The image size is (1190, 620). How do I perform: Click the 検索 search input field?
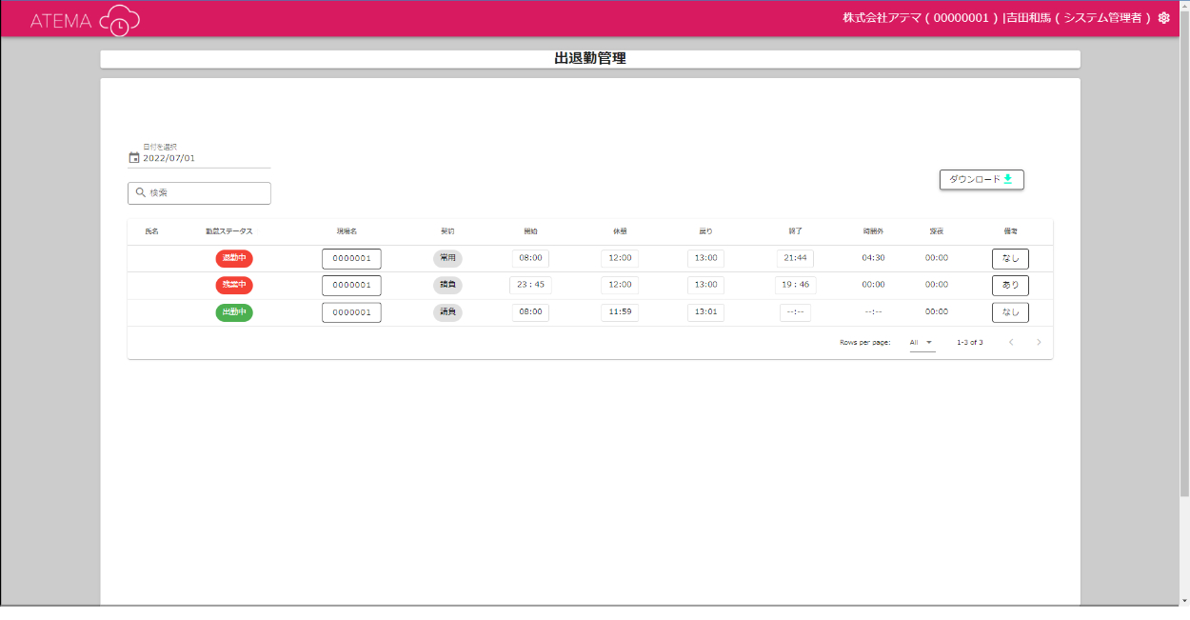tap(205, 193)
